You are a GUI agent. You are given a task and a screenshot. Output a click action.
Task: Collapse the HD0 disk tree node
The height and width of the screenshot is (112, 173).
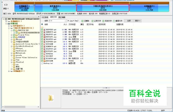point(3,19)
